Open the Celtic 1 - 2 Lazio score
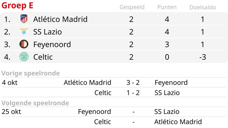228x128 pixels. pyautogui.click(x=133, y=93)
